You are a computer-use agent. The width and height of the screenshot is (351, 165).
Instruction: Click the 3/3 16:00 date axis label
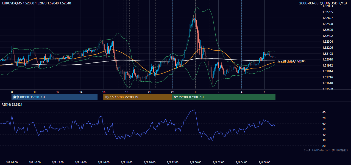point(104,162)
